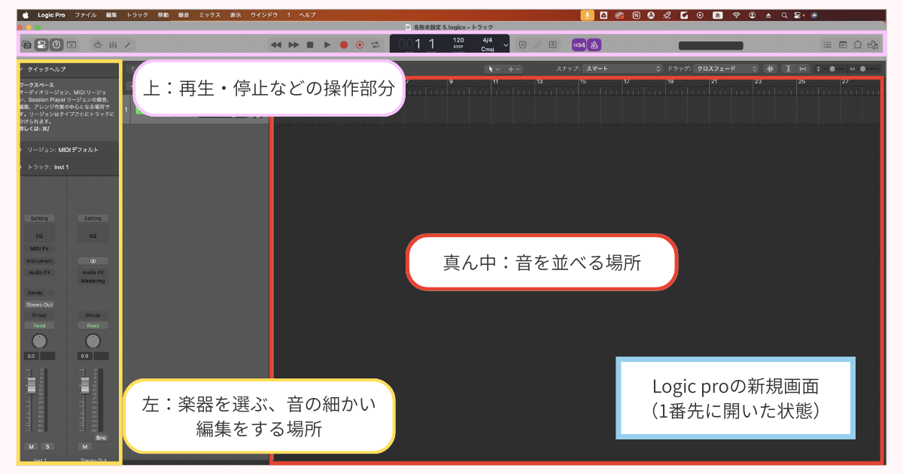
Task: Toggle Cycle mode on
Action: coord(375,45)
